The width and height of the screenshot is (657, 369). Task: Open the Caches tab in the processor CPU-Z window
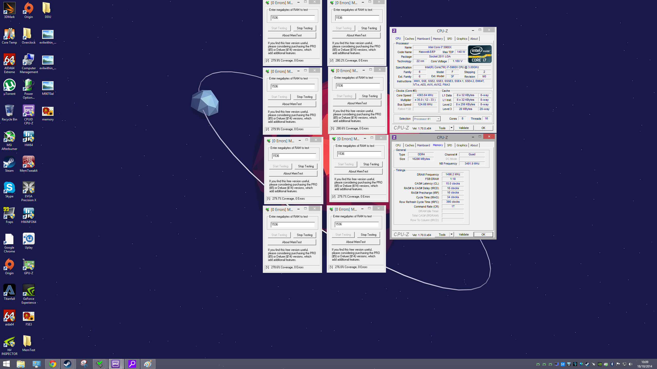click(409, 39)
